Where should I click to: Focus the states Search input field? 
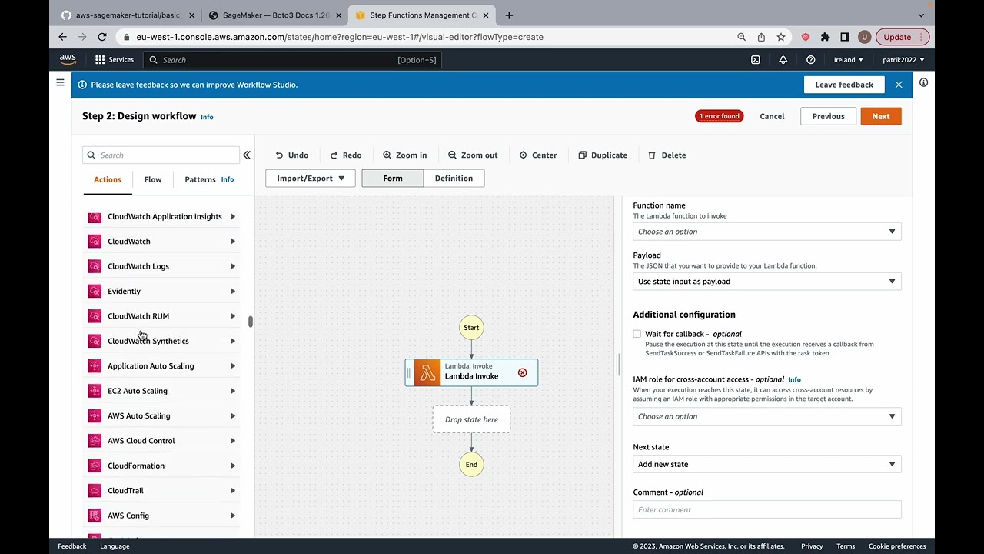coord(161,155)
